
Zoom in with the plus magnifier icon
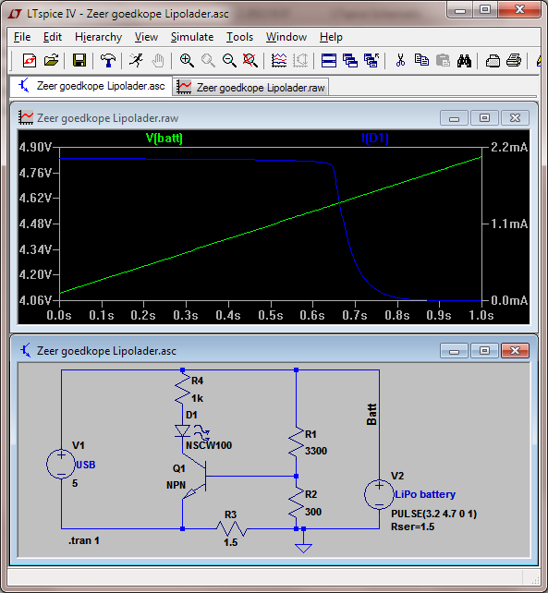[187, 61]
